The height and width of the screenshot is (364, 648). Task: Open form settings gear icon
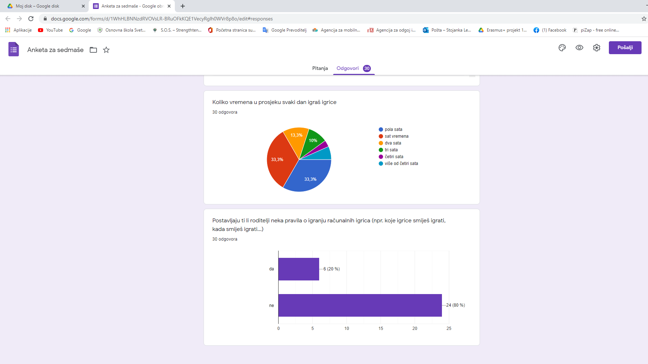coord(596,48)
